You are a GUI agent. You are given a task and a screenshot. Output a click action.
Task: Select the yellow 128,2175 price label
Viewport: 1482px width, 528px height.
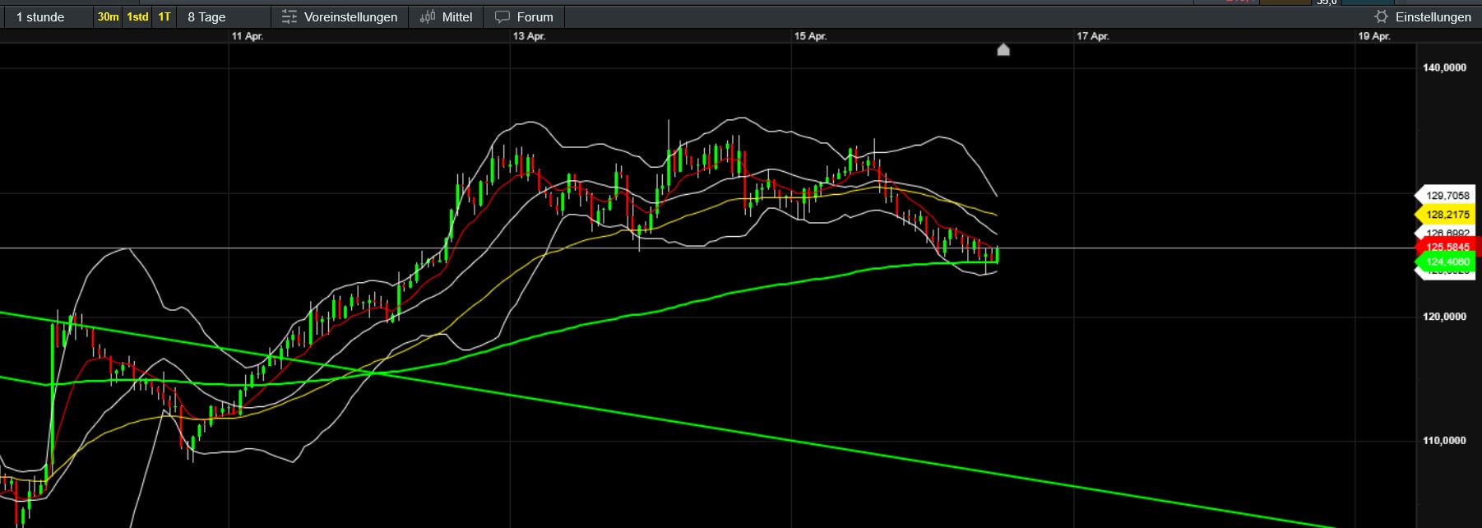pyautogui.click(x=1445, y=215)
